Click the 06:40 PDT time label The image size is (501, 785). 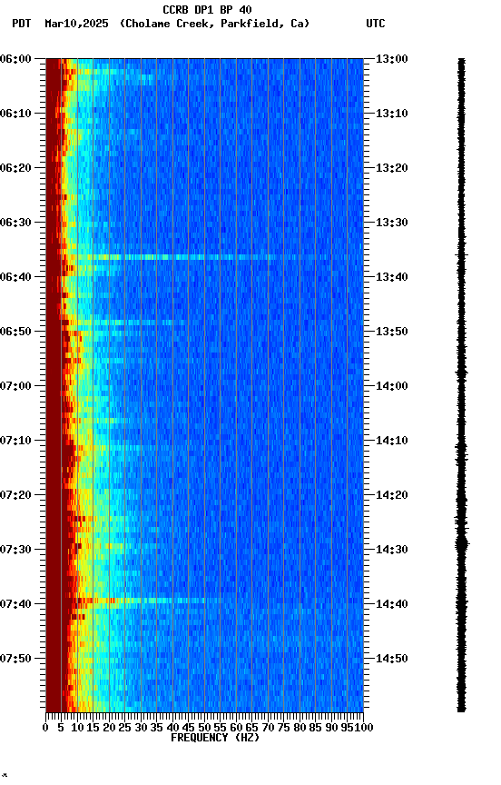[x=15, y=277]
